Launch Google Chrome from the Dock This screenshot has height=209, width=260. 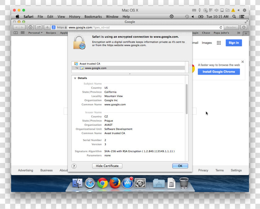pyautogui.click(x=102, y=183)
